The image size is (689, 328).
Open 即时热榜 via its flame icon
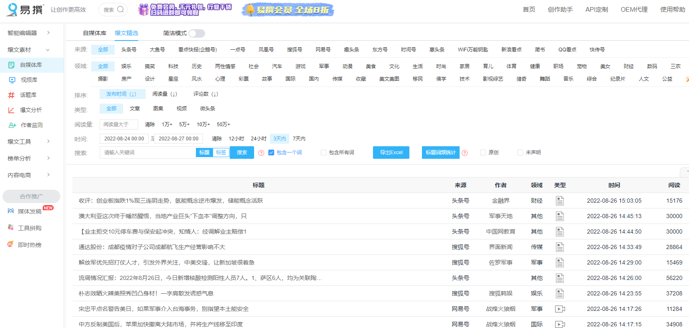[10, 244]
